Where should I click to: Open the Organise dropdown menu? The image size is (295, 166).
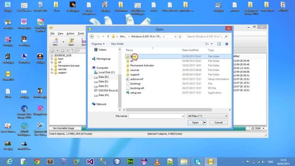[x=98, y=44]
